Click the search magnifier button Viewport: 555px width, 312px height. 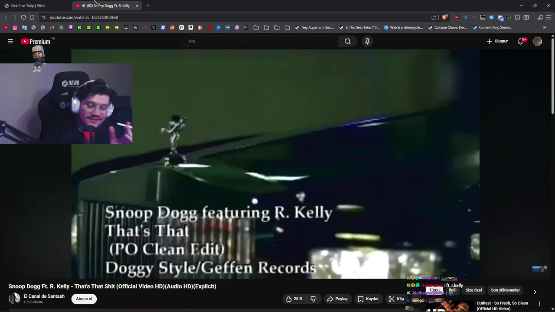pyautogui.click(x=348, y=41)
